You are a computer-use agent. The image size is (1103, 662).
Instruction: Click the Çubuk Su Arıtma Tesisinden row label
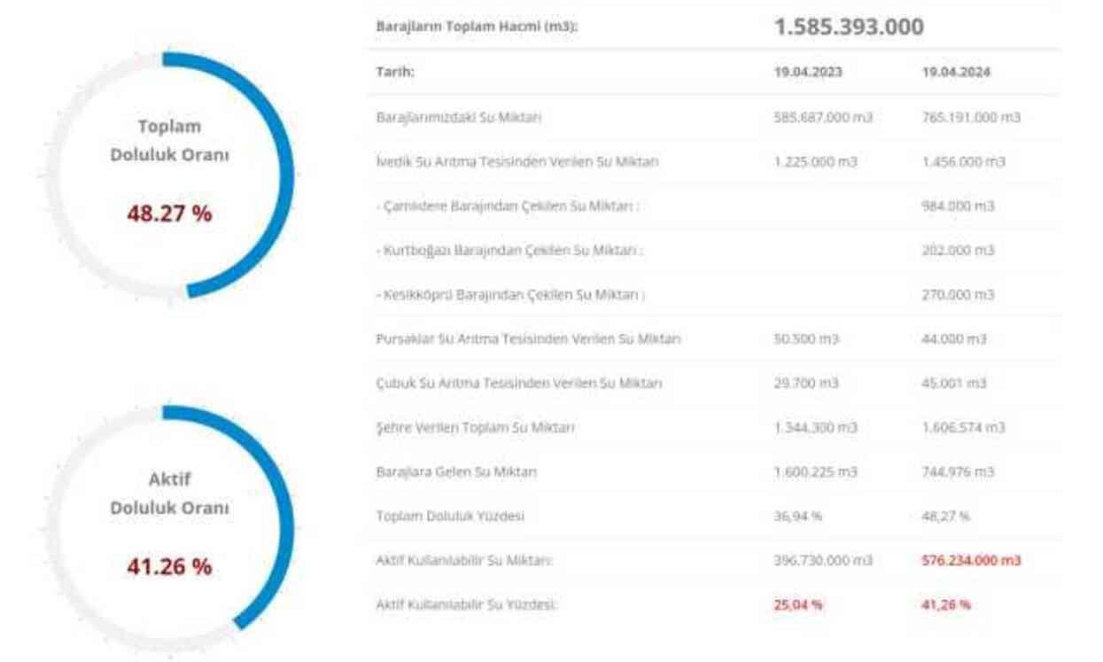pos(518,383)
